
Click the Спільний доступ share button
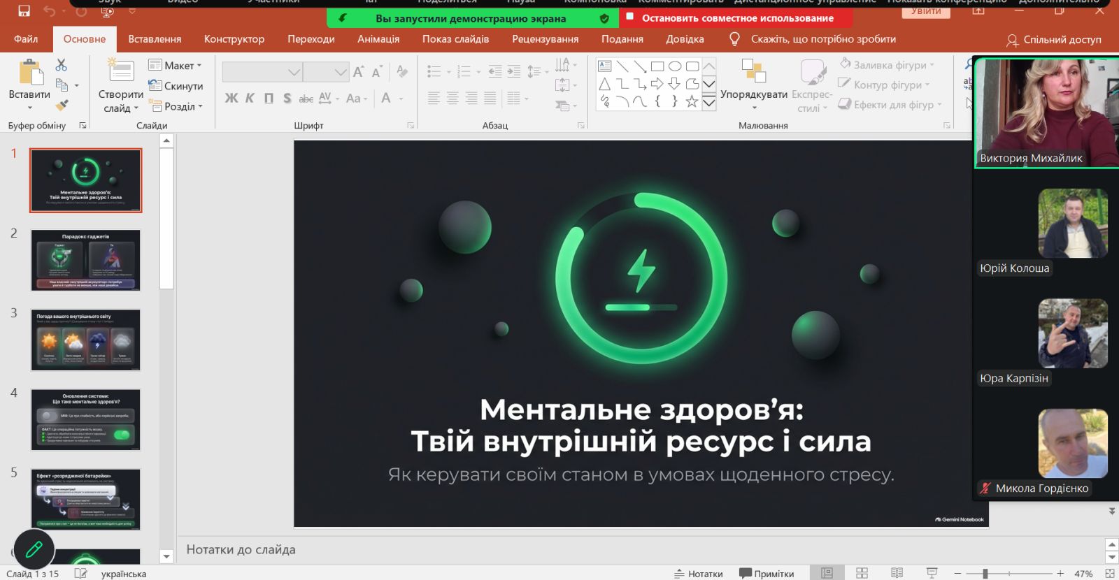coord(1053,40)
